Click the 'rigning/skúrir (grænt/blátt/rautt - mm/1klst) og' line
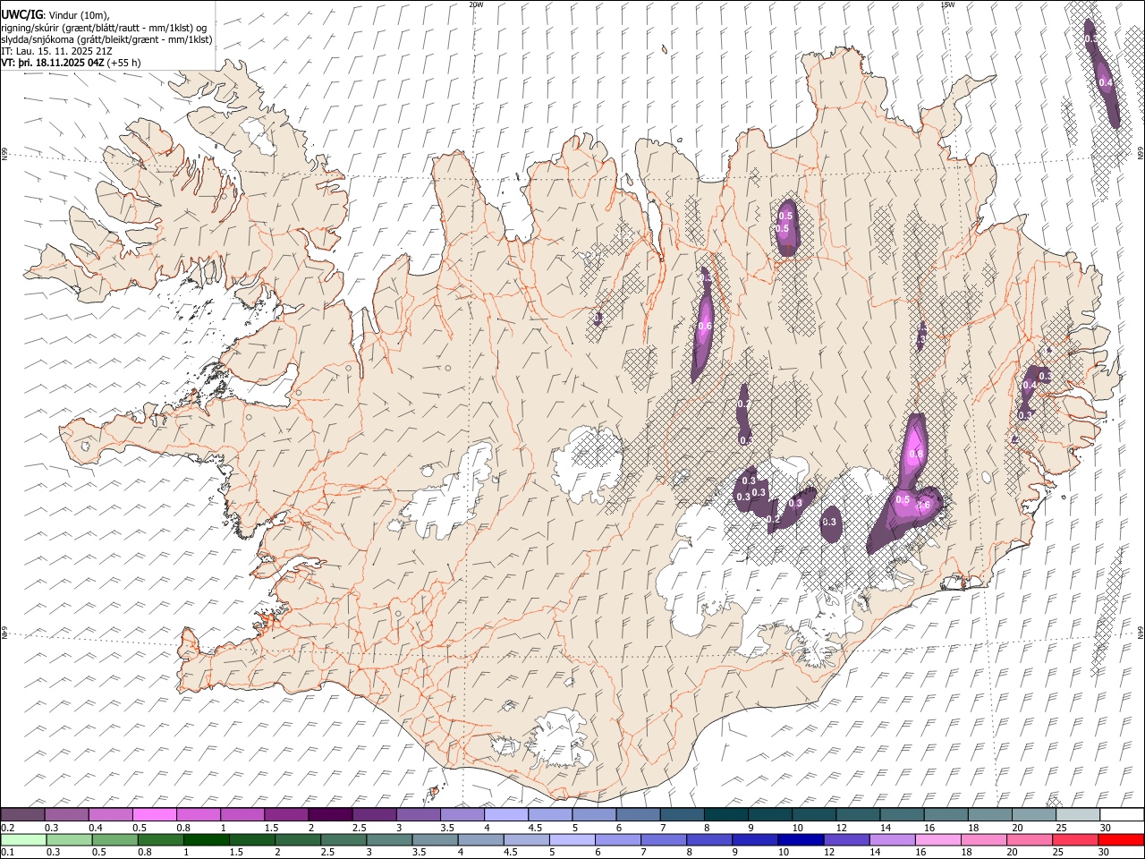Viewport: 1145px width, 859px height. 103,28
